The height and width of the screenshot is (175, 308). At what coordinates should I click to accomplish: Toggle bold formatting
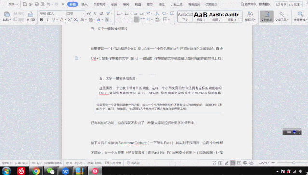click(41, 20)
